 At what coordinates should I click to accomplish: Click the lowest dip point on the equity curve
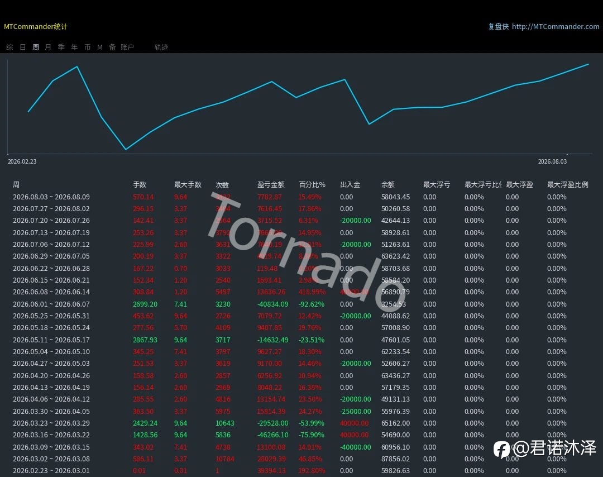coord(126,149)
